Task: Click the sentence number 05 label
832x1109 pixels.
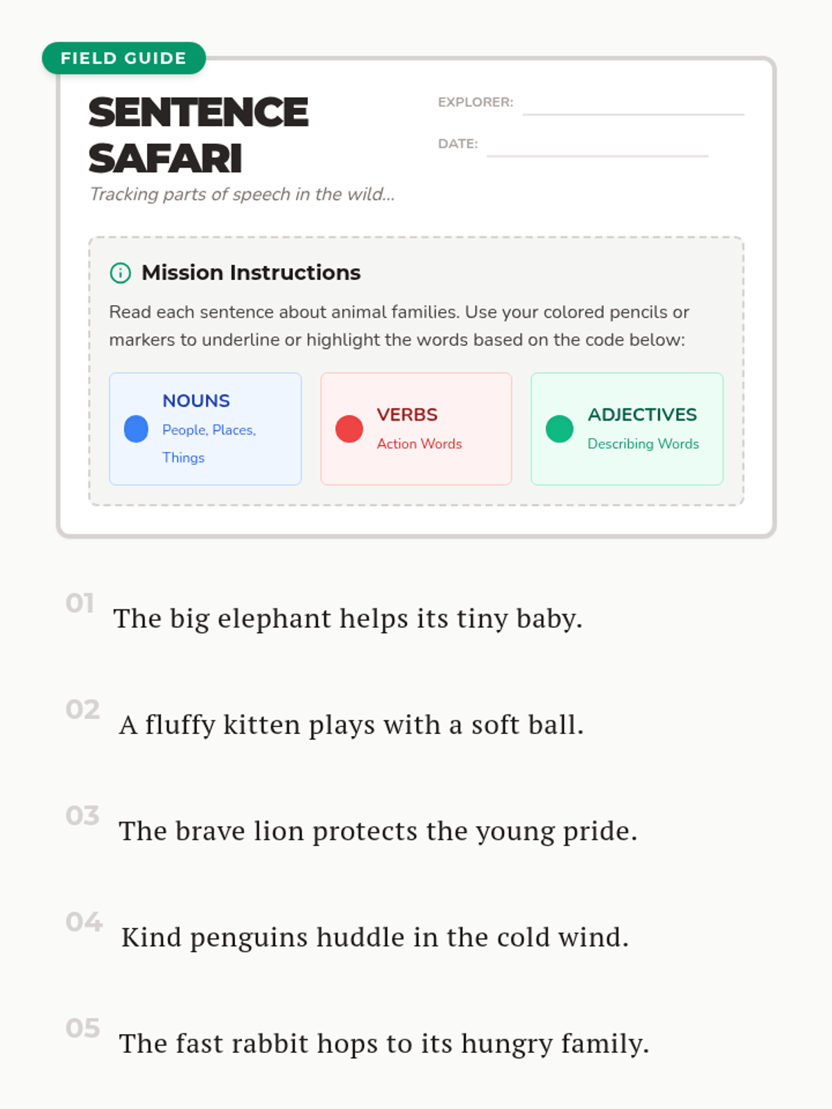Action: click(83, 1028)
